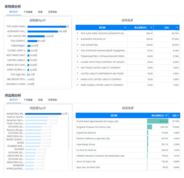Click the Jiangshan Agro... supplier bar
184x178 pixels.
pos(36,120)
